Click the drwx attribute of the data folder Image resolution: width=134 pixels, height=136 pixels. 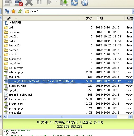point(130,41)
